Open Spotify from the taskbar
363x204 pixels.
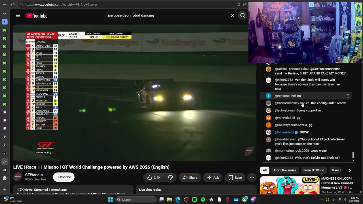[203, 199]
